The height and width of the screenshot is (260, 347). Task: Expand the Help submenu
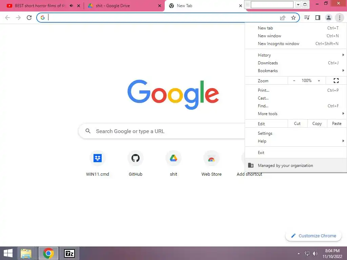(x=296, y=141)
